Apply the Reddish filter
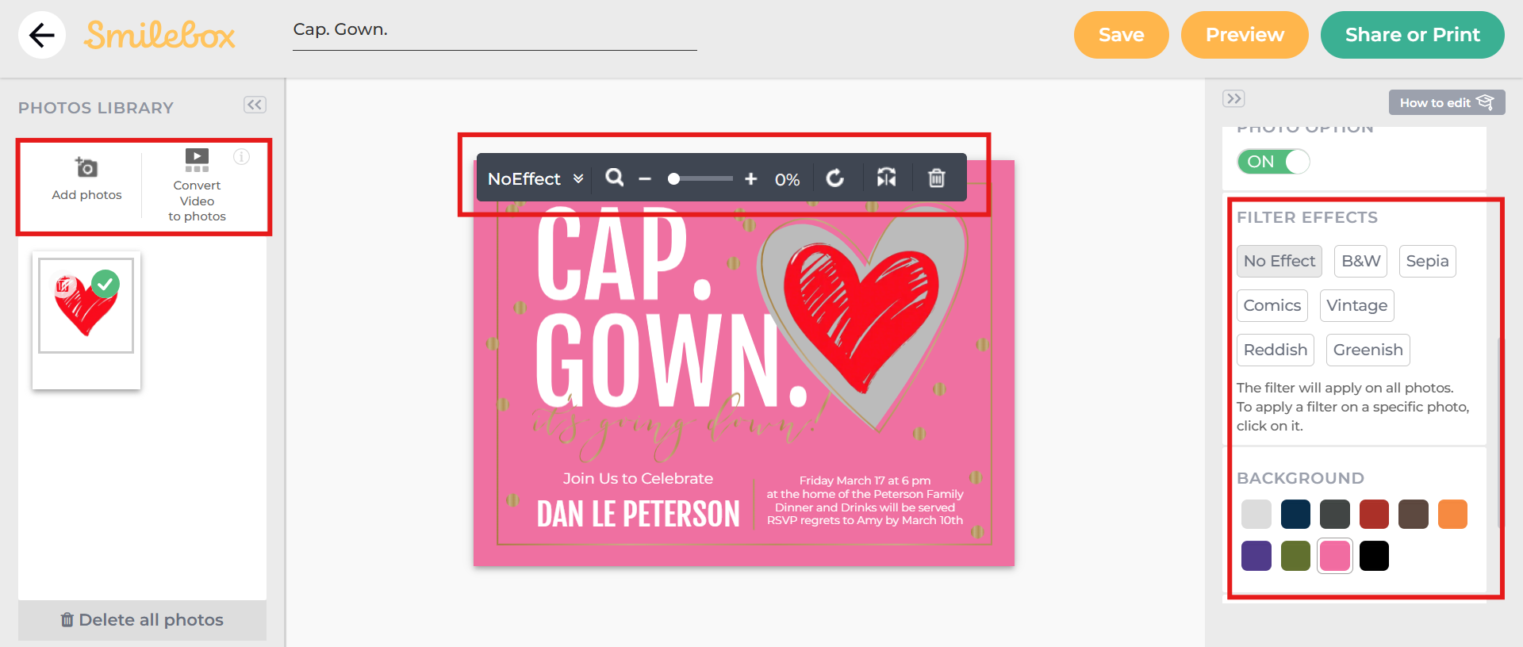This screenshot has width=1523, height=647. point(1275,350)
